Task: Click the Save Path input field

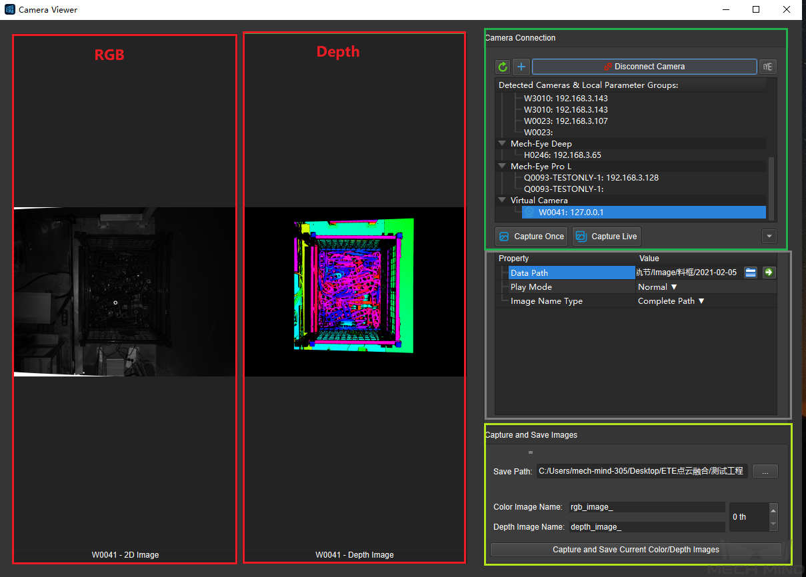Action: [x=642, y=471]
